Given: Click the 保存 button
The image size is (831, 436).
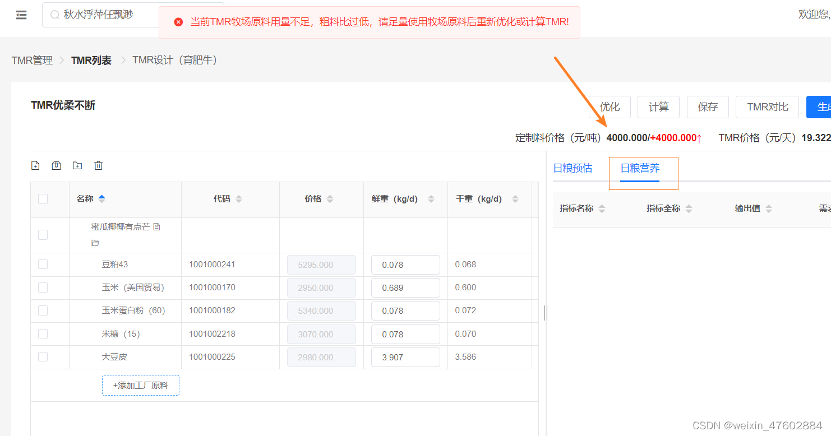Looking at the screenshot, I should (708, 107).
